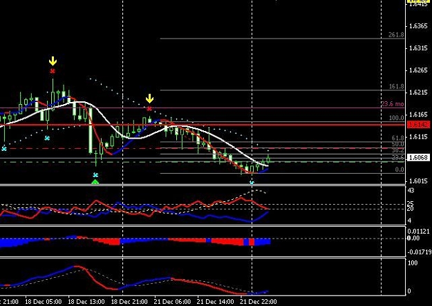Select the cyan star marker at the far left edge
Viewport: 432px width, 306px height.
pyautogui.click(x=4, y=149)
